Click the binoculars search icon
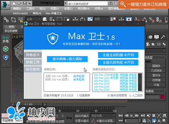This screenshot has height=124, width=169. [x=111, y=4]
